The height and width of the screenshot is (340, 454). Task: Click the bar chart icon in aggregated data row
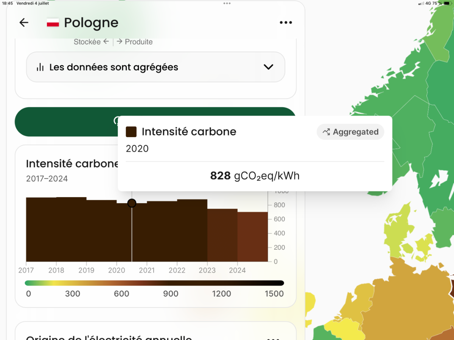click(40, 67)
